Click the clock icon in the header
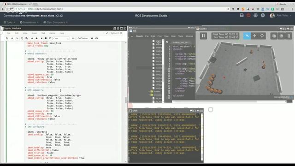This screenshot has height=166, width=295. [263, 15]
